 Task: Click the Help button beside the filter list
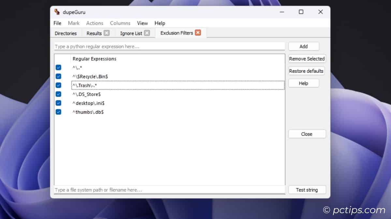coord(304,83)
